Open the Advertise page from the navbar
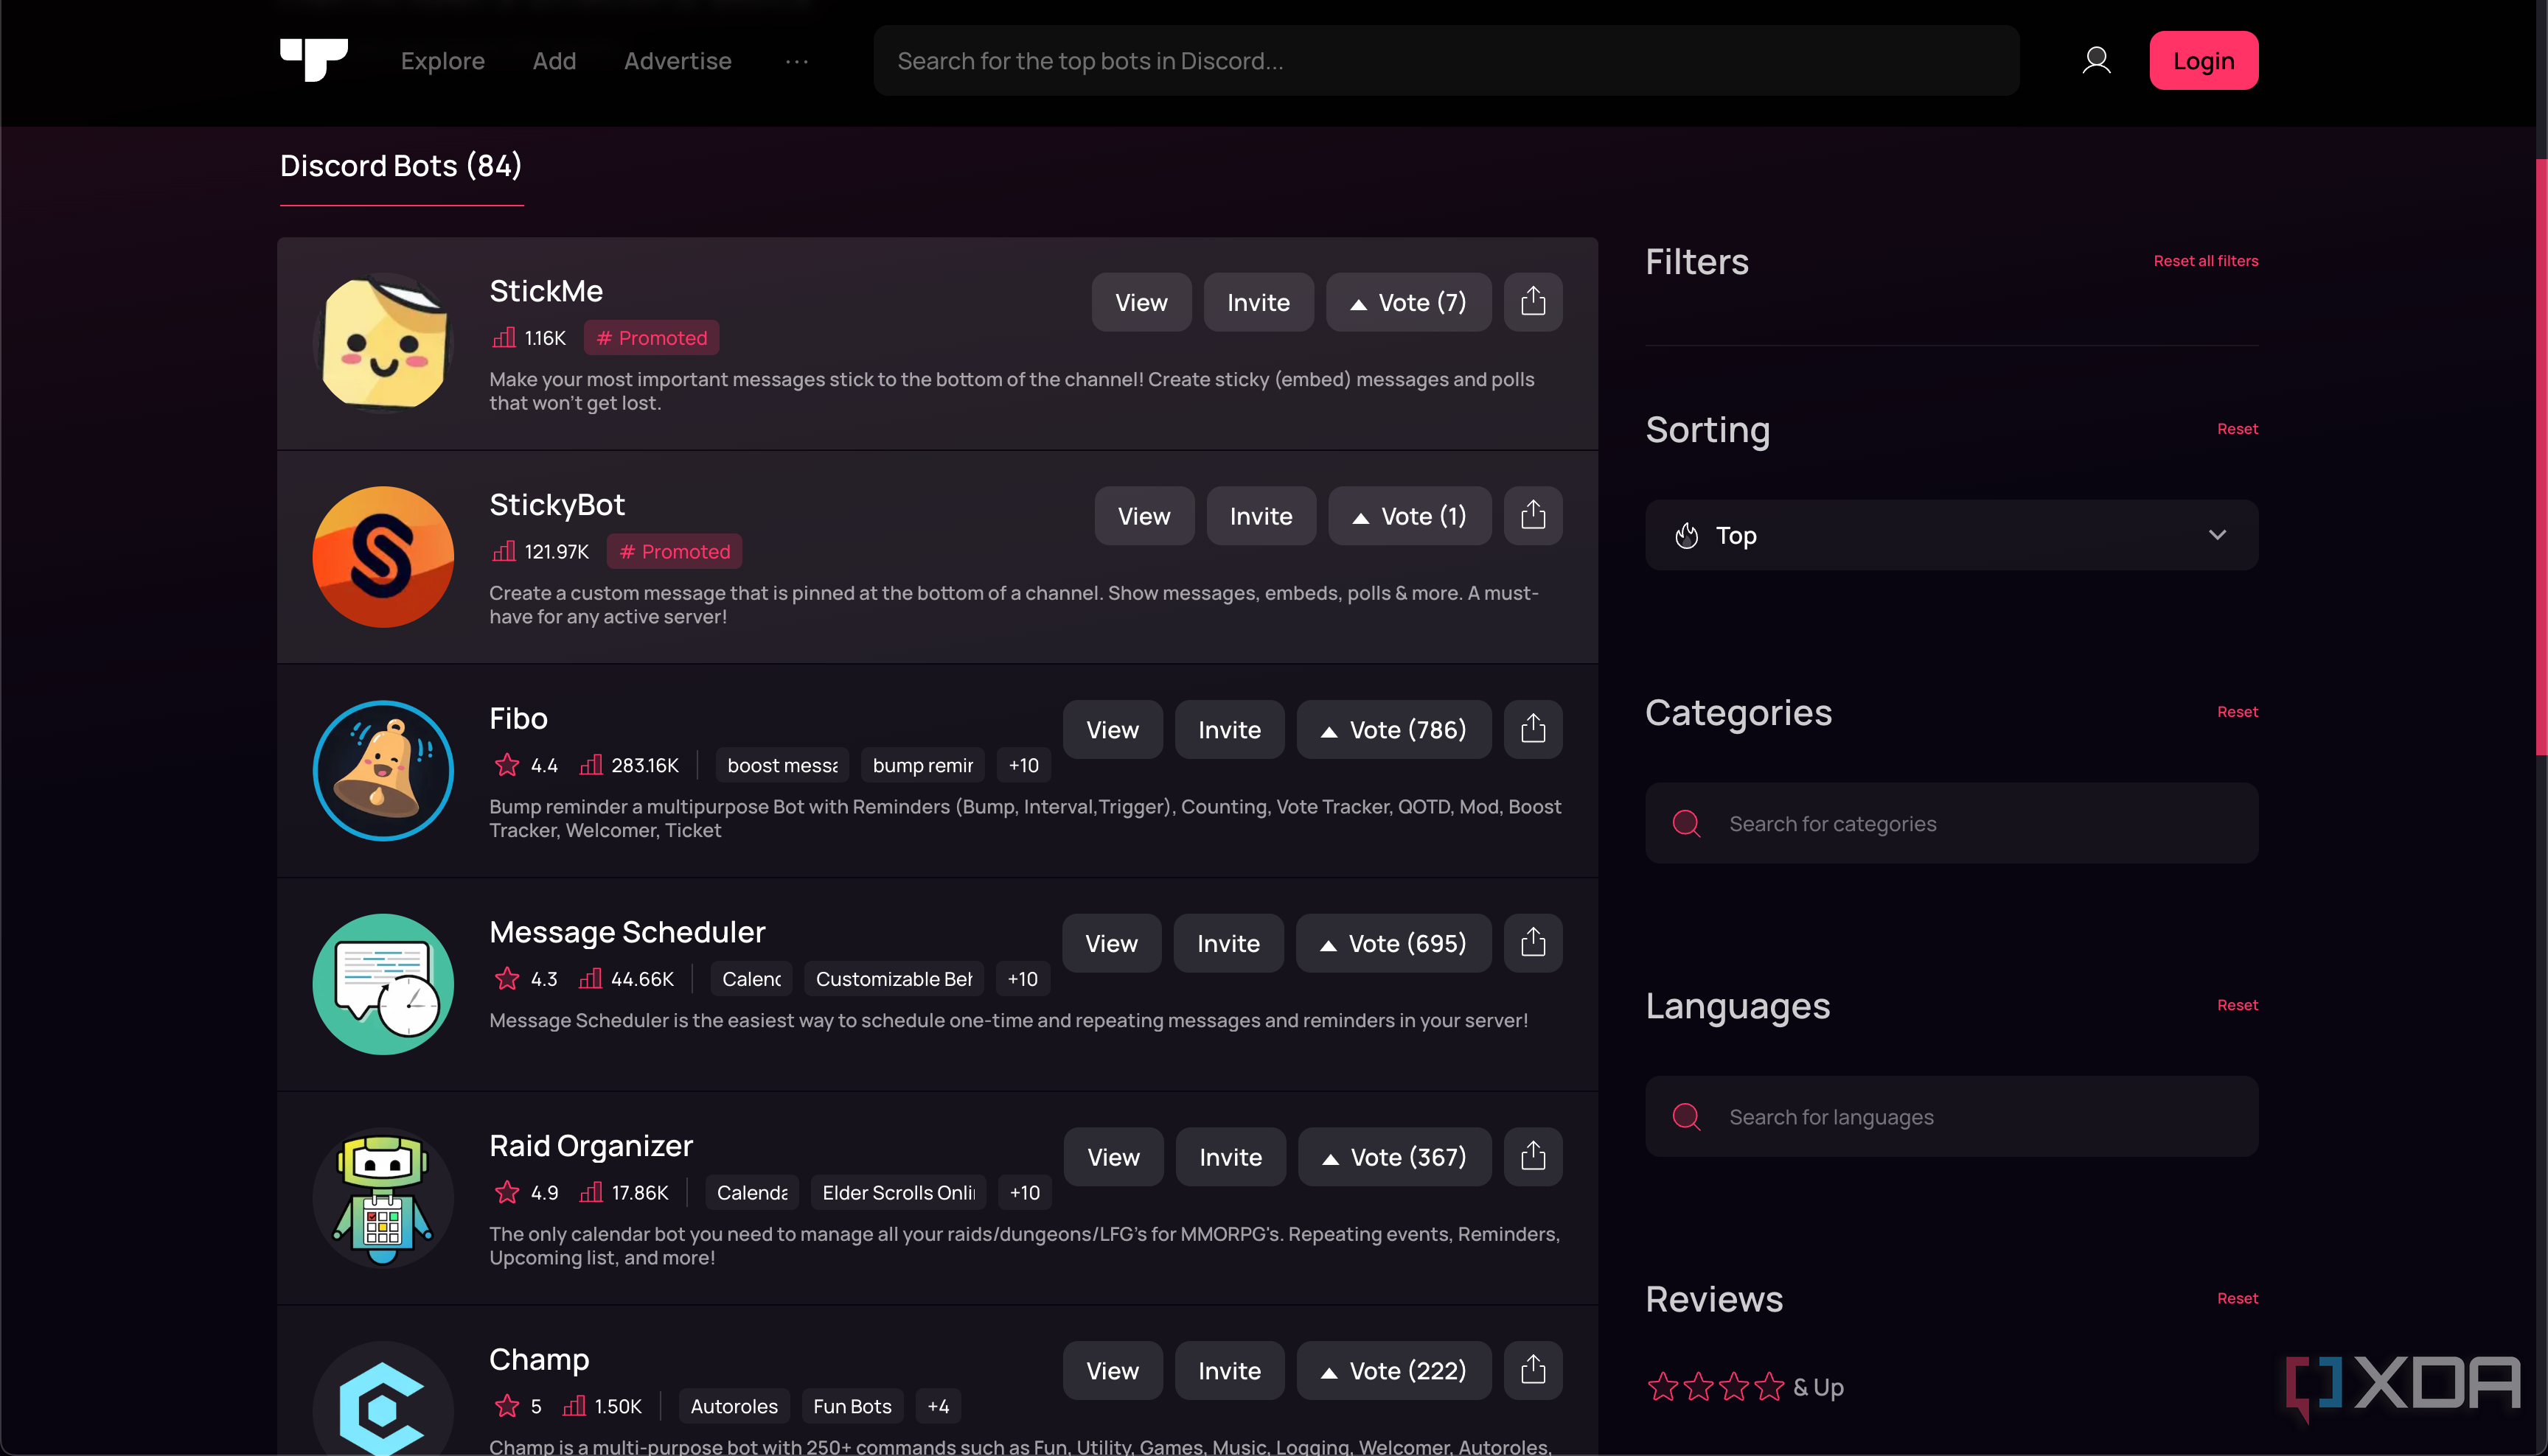 pos(678,61)
